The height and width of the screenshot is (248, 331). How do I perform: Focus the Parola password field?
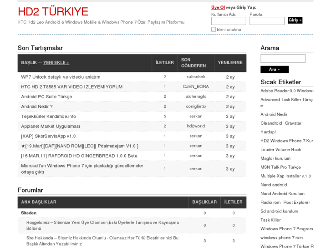[267, 21]
